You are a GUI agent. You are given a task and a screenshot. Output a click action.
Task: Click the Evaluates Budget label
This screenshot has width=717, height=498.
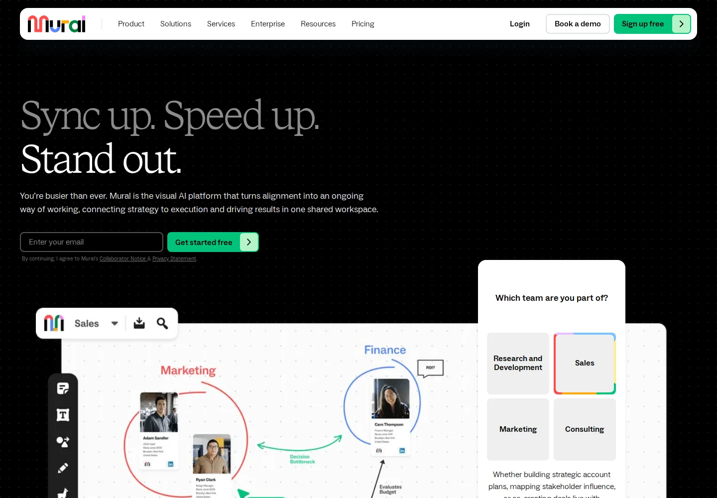pos(390,490)
